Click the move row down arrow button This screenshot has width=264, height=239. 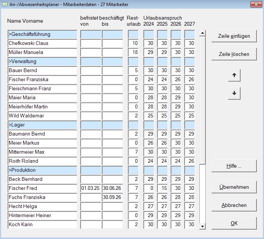[x=234, y=93]
